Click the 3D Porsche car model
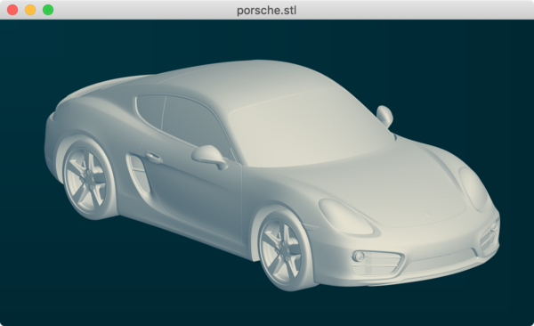 point(272,175)
